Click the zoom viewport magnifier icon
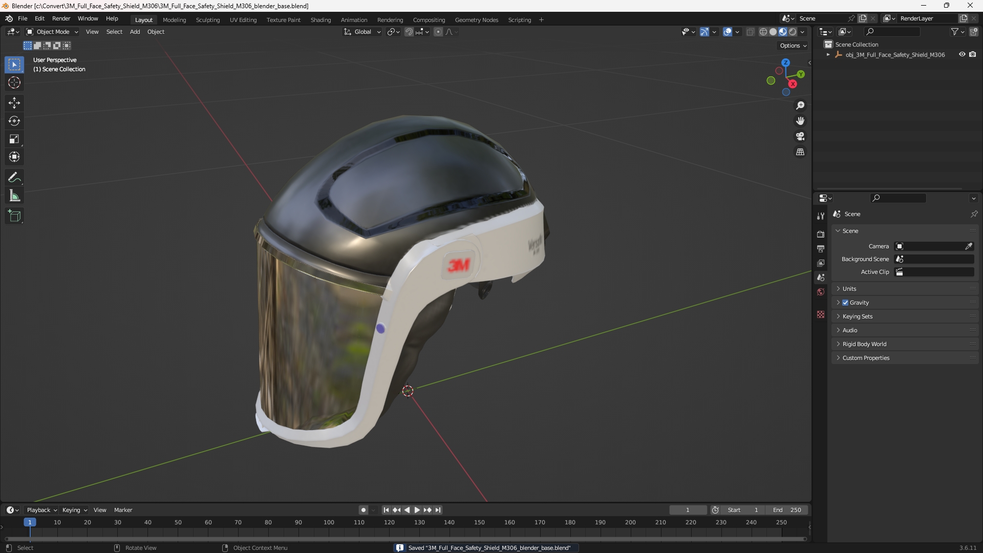 click(x=800, y=105)
